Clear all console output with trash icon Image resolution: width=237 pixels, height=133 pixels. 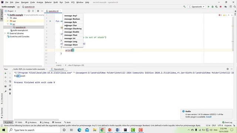tap(10, 93)
